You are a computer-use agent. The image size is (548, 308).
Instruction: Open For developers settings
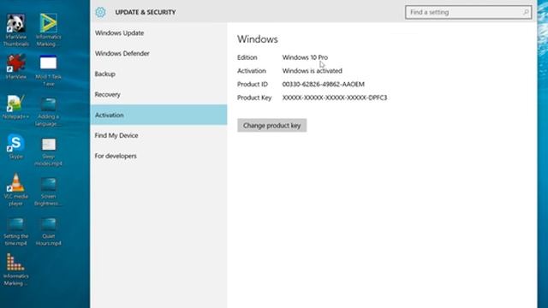pyautogui.click(x=158, y=156)
